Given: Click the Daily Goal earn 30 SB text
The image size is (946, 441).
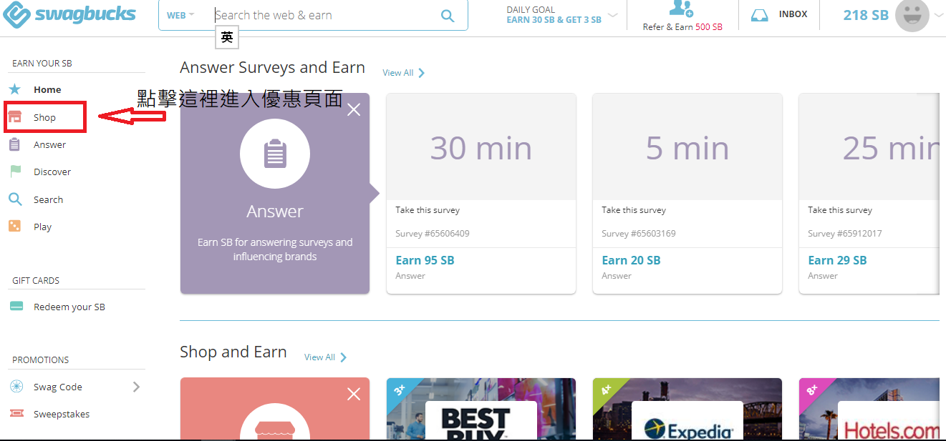Looking at the screenshot, I should (x=554, y=20).
